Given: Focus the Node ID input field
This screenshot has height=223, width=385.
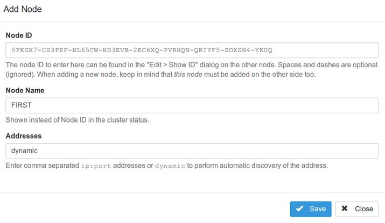Looking at the screenshot, I should (192, 50).
